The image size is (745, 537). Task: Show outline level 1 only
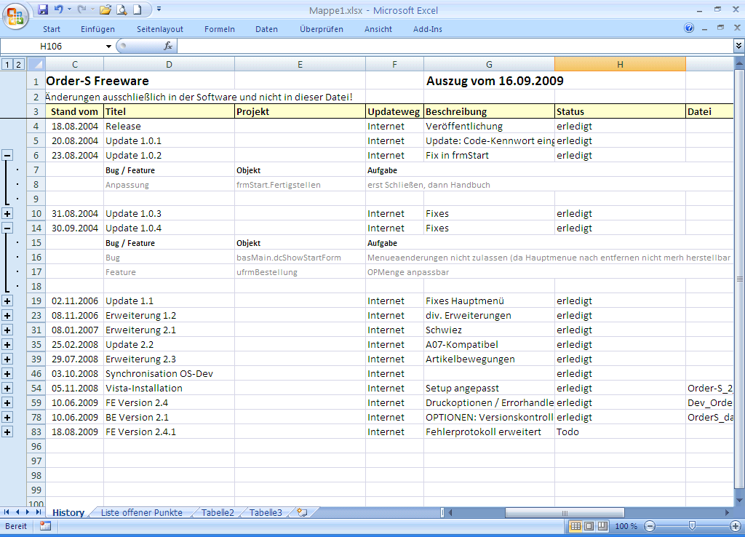pos(7,65)
